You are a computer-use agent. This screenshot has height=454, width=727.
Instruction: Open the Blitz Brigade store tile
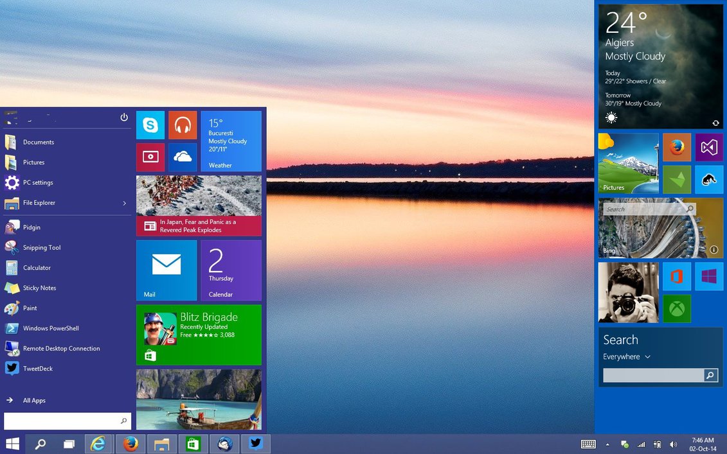point(199,335)
